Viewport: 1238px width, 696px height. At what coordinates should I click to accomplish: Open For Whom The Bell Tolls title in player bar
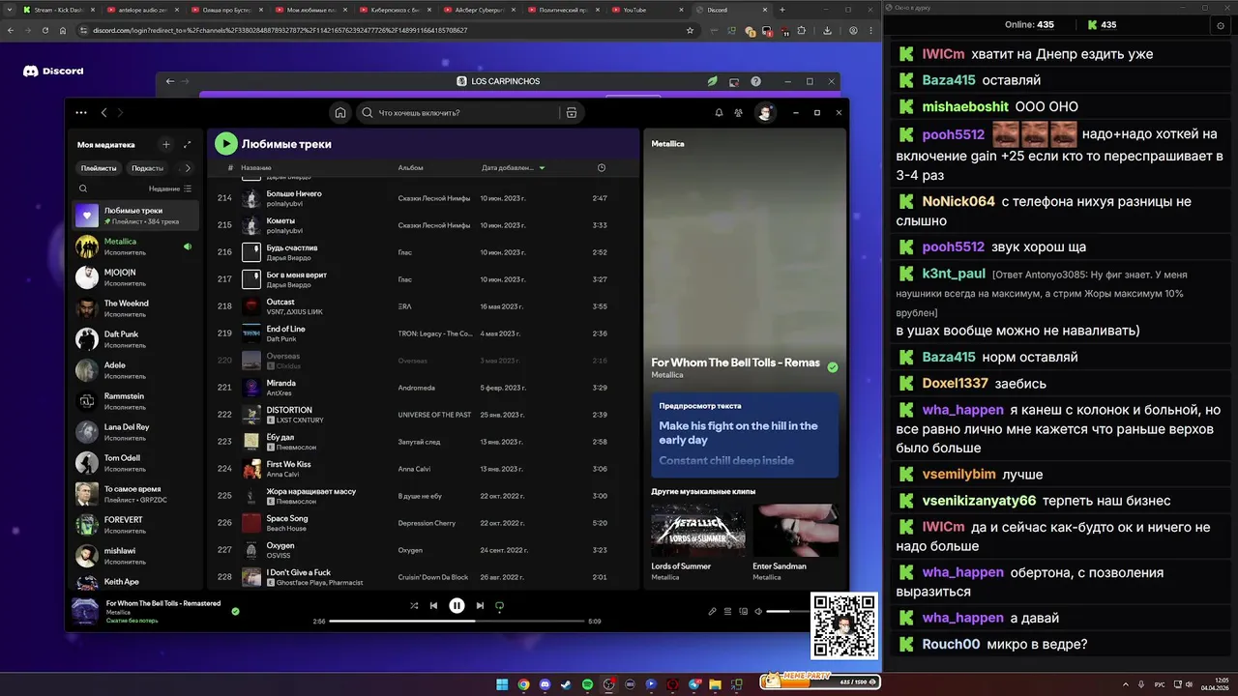click(163, 603)
